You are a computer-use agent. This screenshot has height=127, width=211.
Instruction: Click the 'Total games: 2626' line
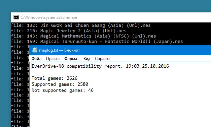tap(55, 78)
